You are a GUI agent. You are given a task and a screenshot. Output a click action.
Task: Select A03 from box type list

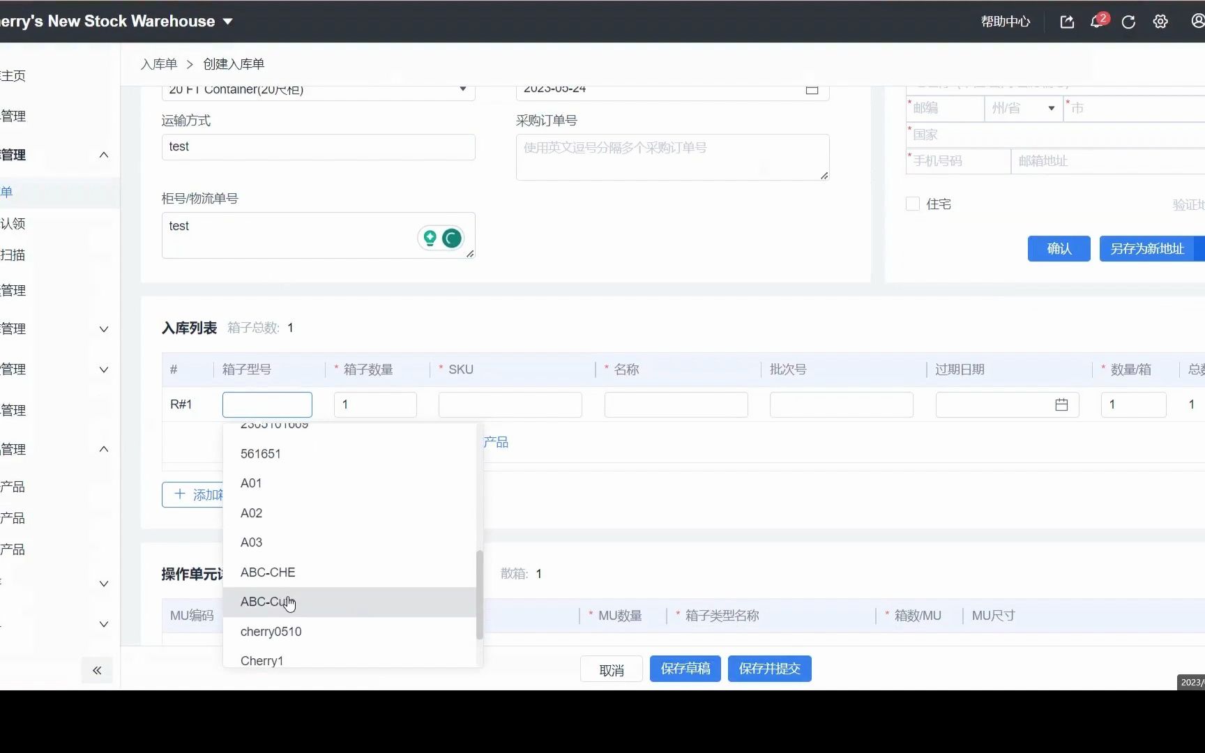pyautogui.click(x=349, y=542)
